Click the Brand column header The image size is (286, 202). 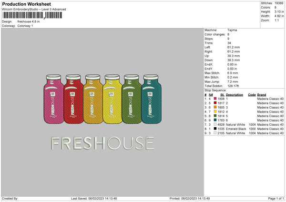click(x=262, y=95)
